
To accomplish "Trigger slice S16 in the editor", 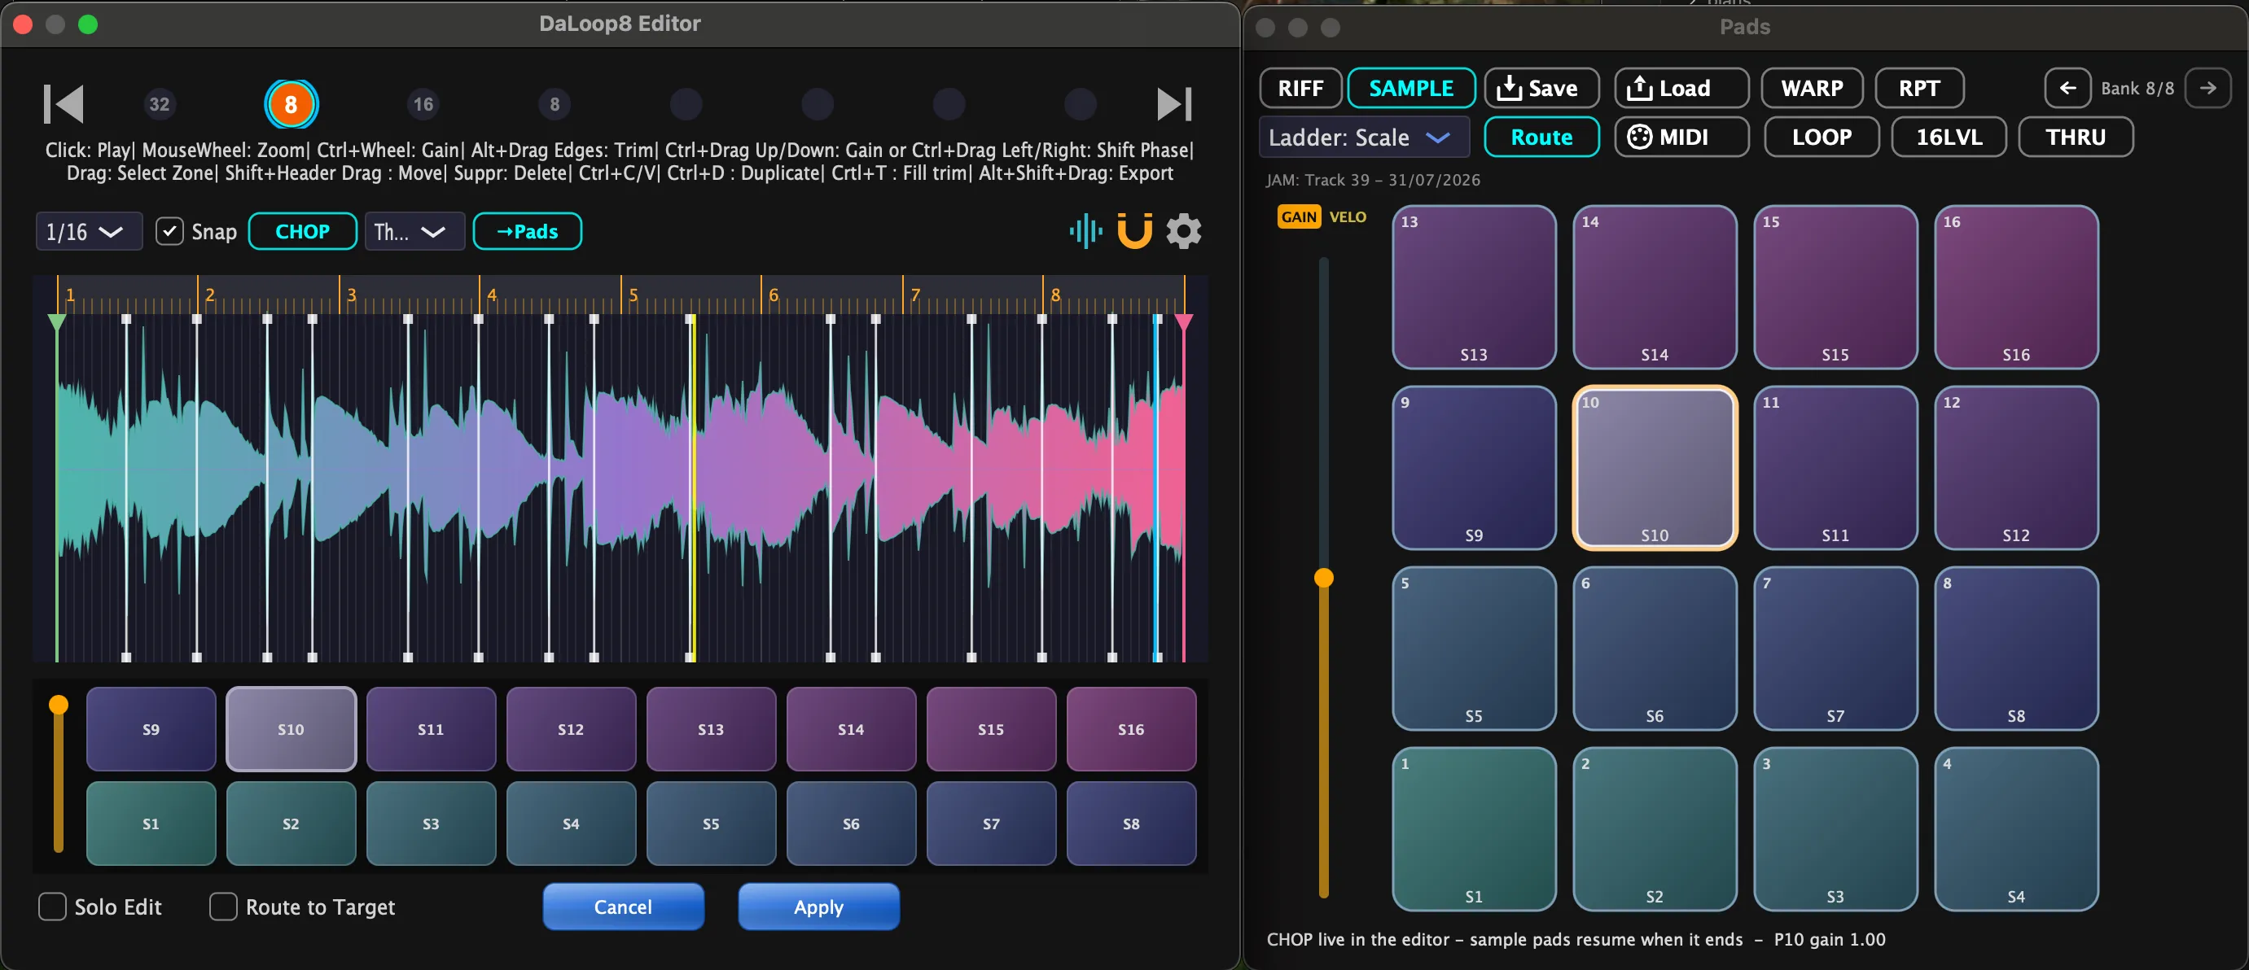I will (1132, 729).
